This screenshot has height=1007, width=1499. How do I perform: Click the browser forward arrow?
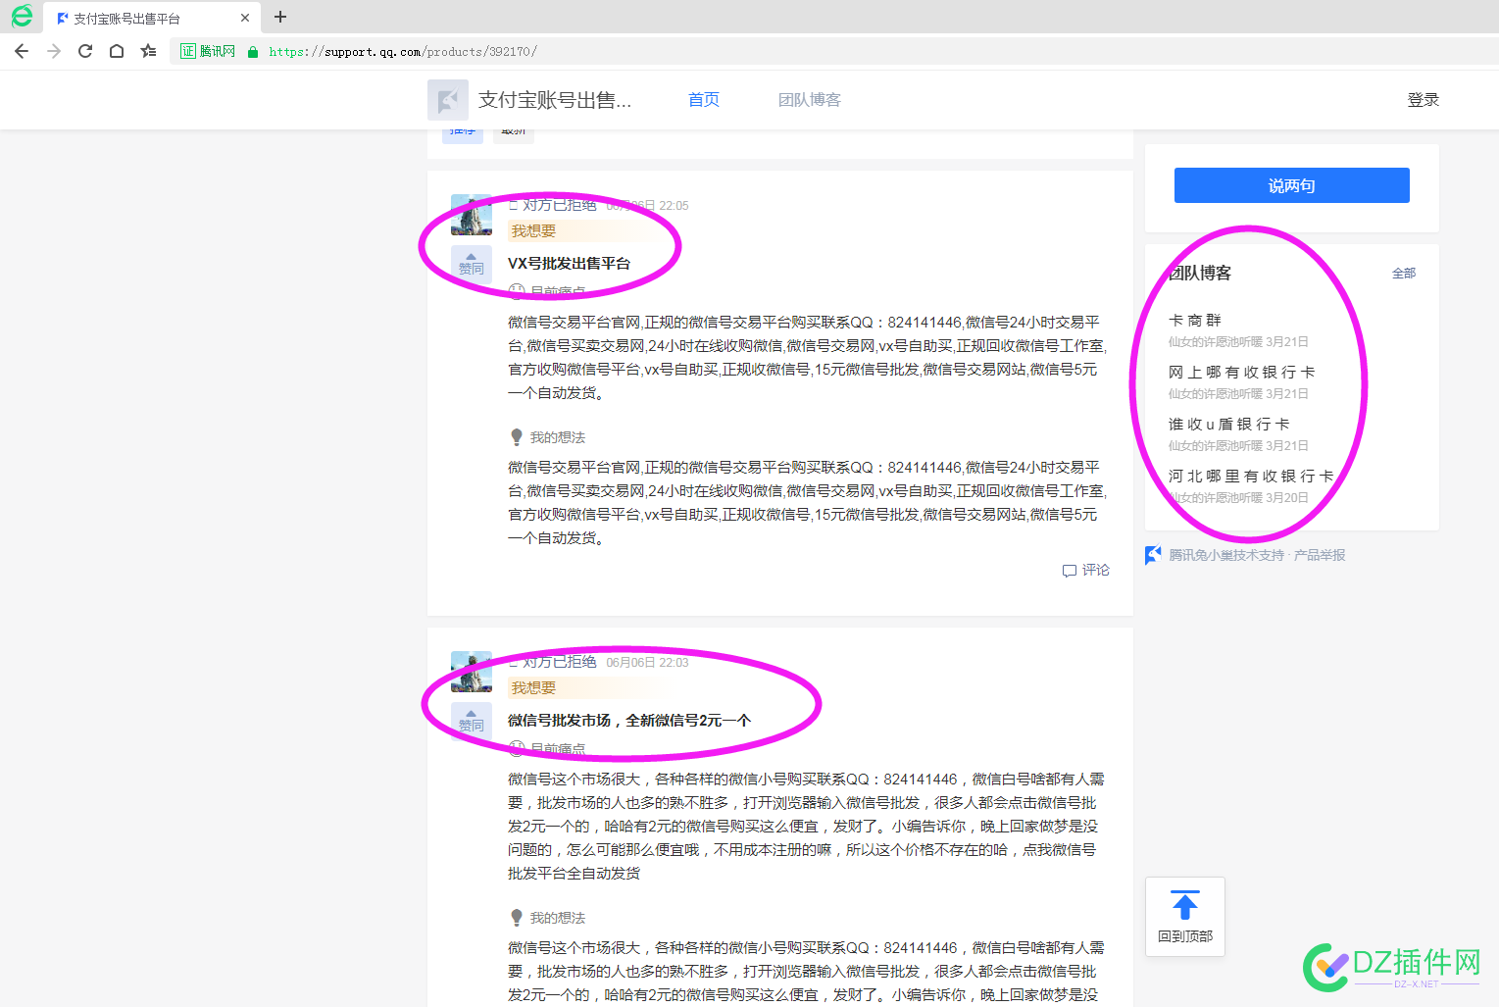54,51
